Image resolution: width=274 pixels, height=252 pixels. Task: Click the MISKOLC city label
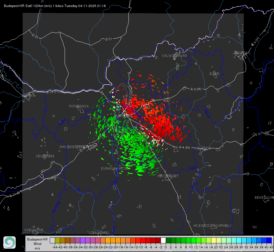(243, 53)
